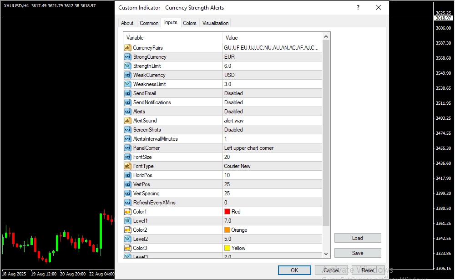
Task: Click the scrollbar down arrow
Action: click(326, 254)
